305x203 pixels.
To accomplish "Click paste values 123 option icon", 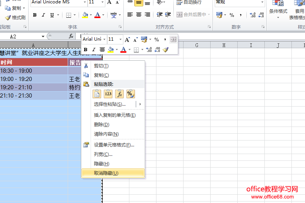I will tap(108, 94).
